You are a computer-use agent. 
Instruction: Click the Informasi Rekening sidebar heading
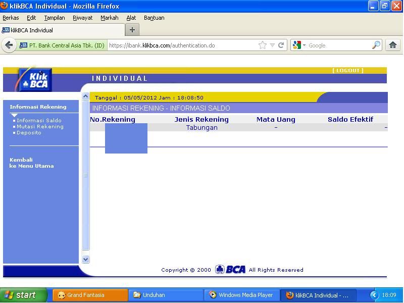point(38,107)
